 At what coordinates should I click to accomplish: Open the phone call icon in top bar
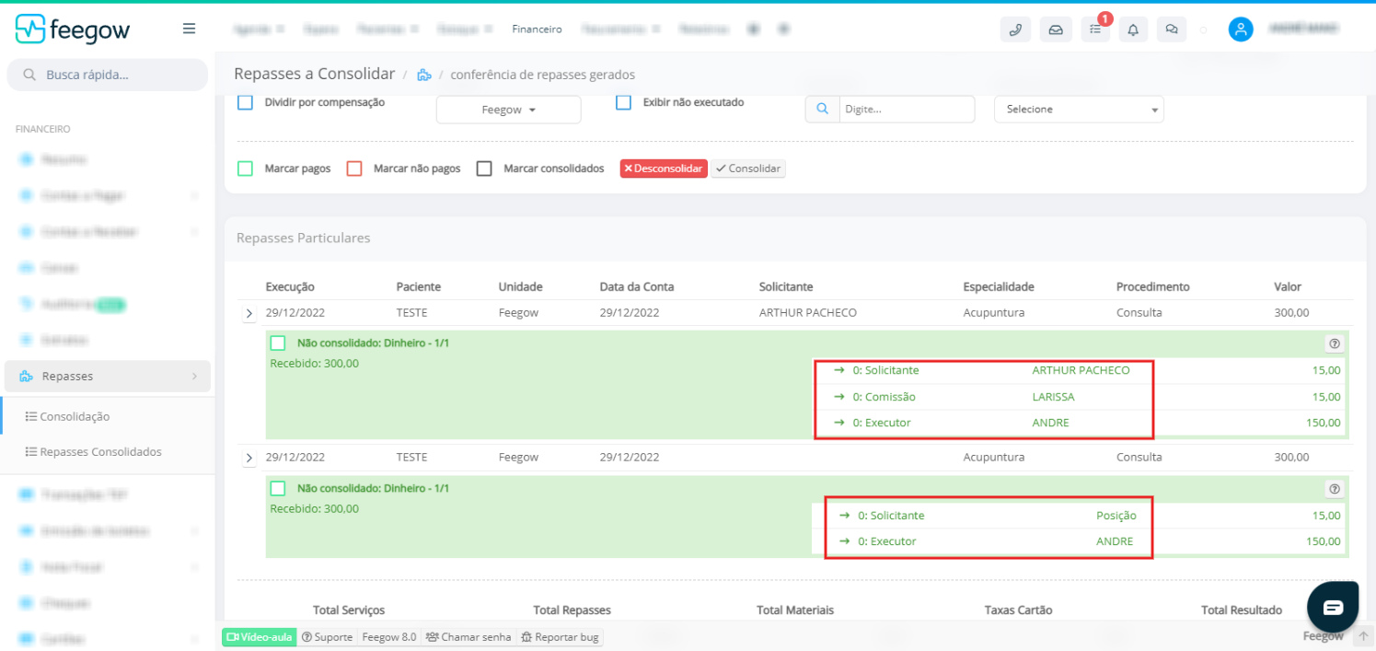(x=1015, y=29)
